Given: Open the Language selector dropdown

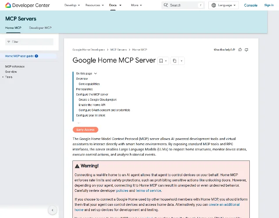Looking at the screenshot, I should pos(224,5).
